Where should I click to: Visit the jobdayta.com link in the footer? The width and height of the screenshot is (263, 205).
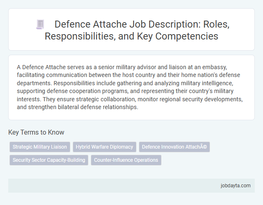coord(235,186)
